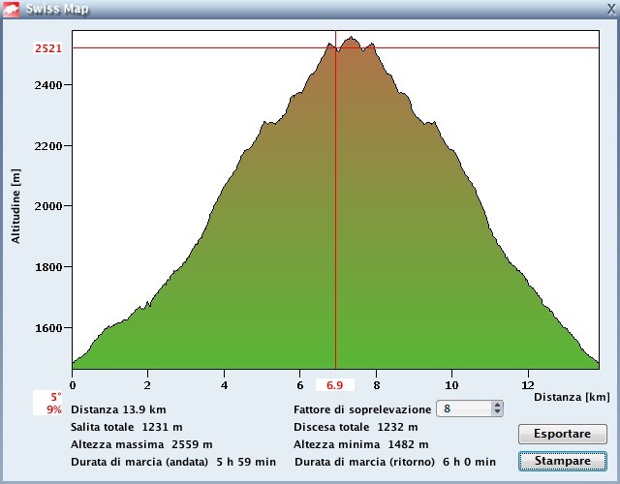Click the Discesa totale 1232 m text
The width and height of the screenshot is (620, 484).
point(356,427)
